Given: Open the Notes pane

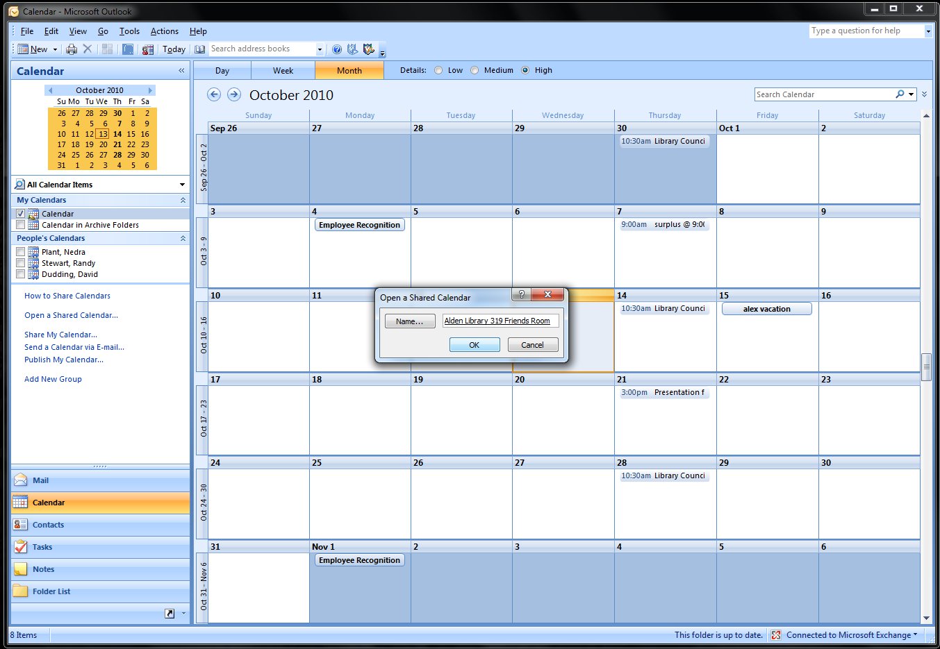Looking at the screenshot, I should coord(43,568).
